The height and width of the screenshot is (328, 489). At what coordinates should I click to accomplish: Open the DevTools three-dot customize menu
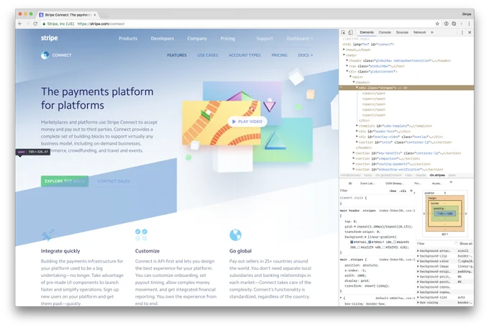(462, 32)
